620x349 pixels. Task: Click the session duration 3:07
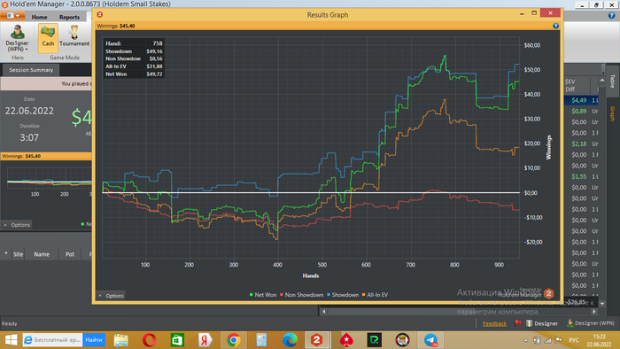point(29,137)
